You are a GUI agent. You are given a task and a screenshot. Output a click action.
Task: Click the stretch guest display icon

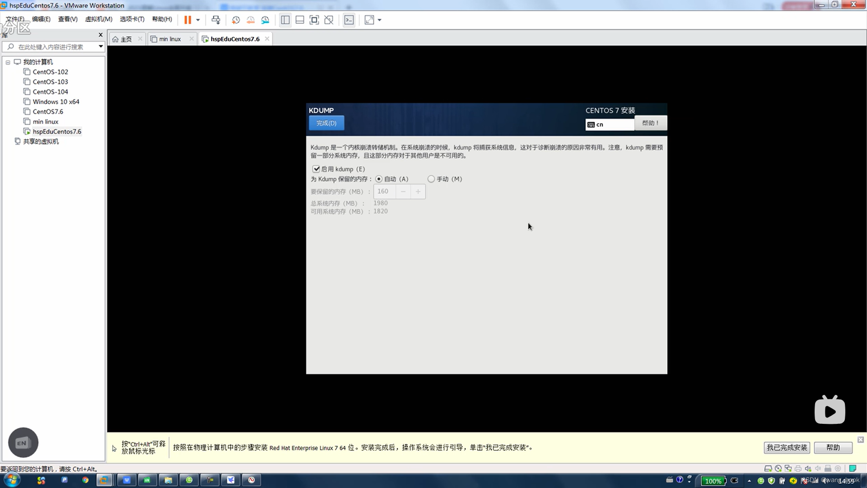tap(369, 20)
